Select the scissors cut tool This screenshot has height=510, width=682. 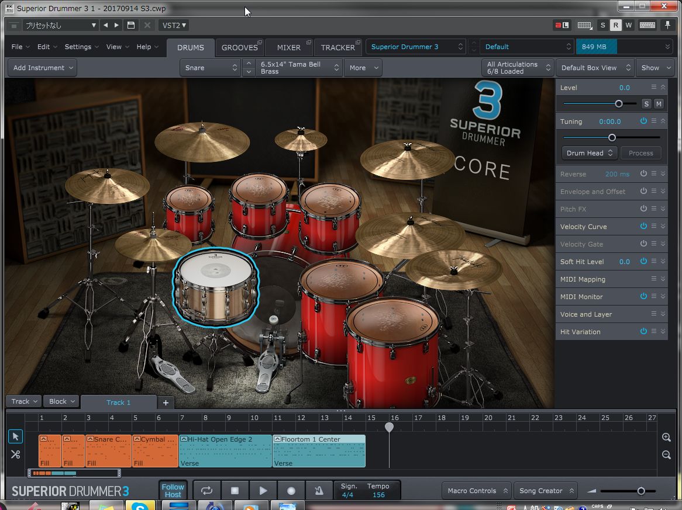pyautogui.click(x=15, y=454)
